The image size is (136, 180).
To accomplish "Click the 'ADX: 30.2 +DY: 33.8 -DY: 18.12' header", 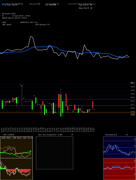I will click(x=17, y=138).
